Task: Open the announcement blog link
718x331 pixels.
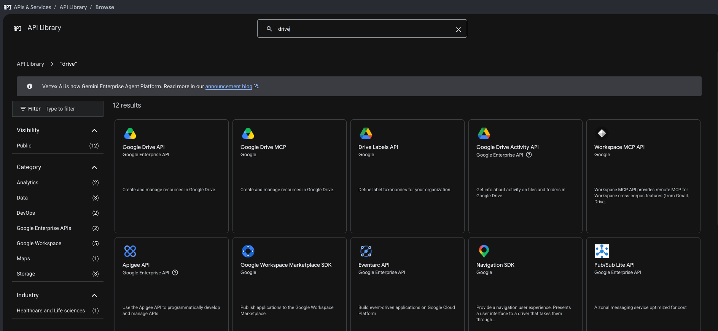Action: click(x=231, y=86)
